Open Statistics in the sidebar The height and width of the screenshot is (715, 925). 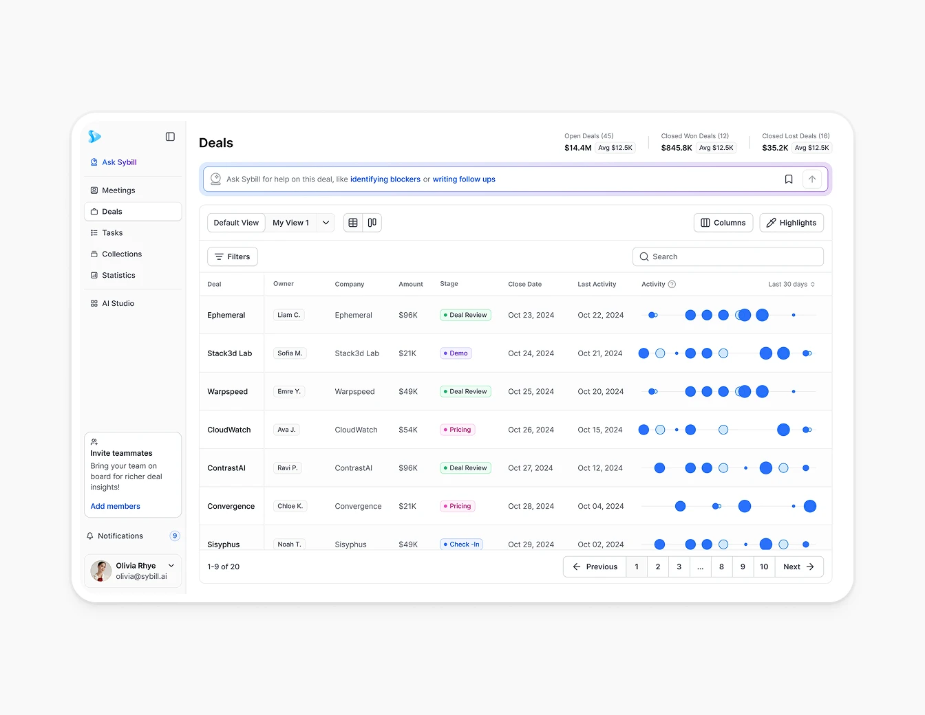(118, 275)
